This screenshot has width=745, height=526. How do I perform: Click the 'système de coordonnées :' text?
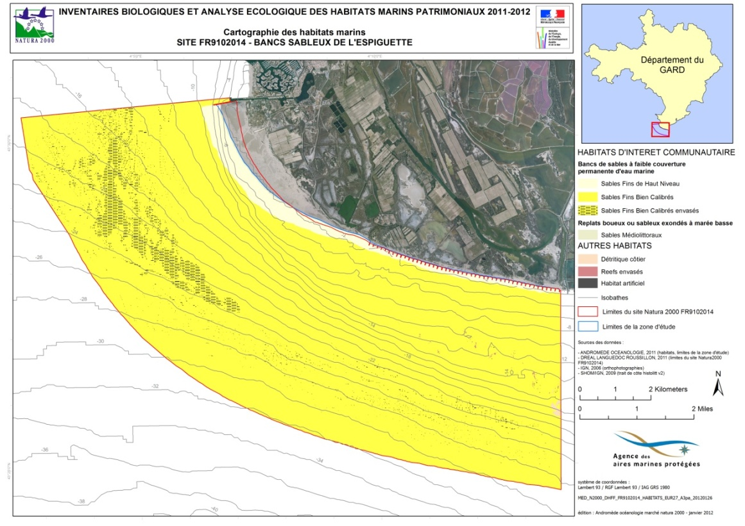point(603,482)
